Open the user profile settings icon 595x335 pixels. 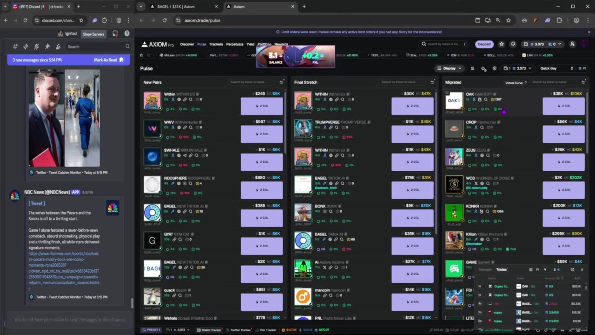[572, 44]
